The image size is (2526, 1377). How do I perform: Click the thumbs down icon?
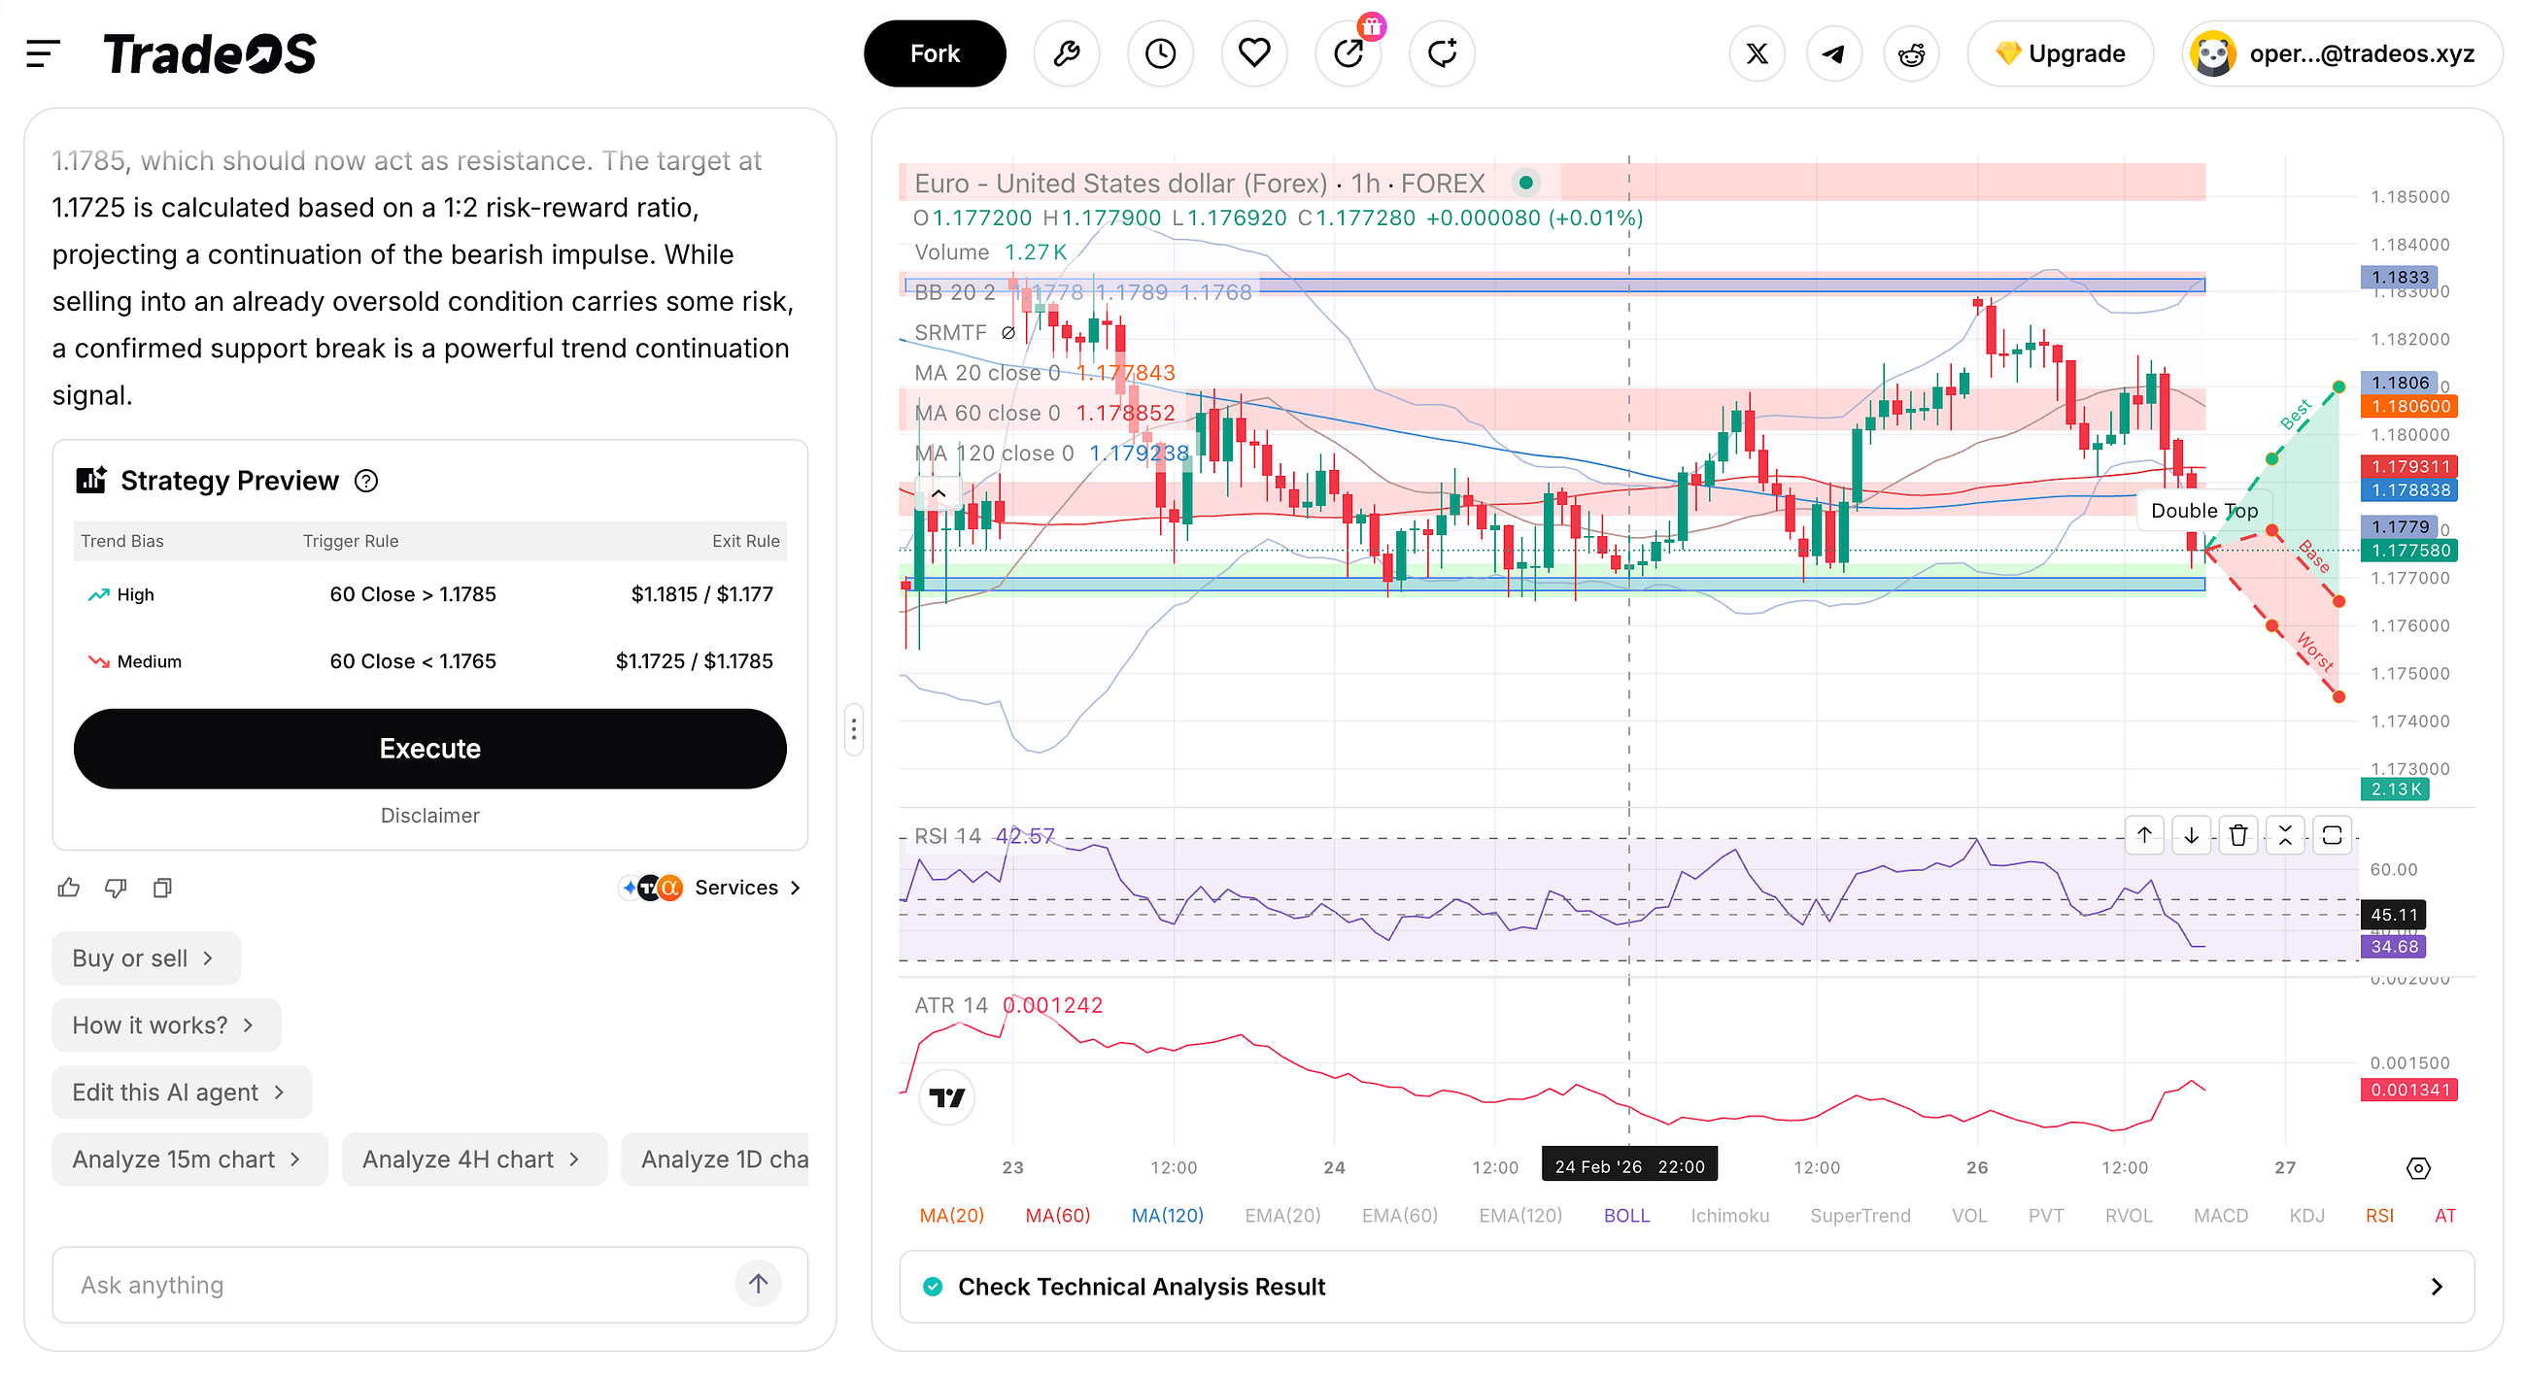pos(116,888)
